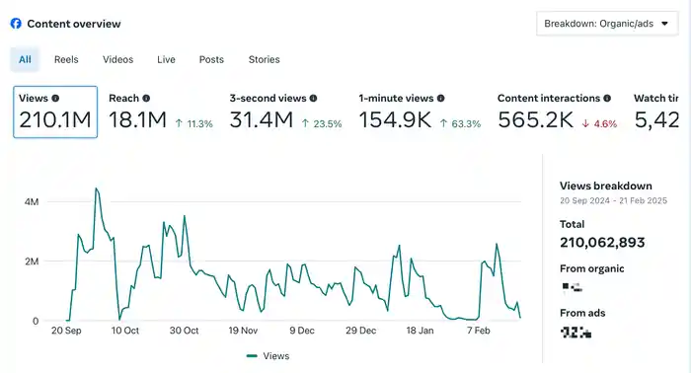Click the Breakdown dropdown arrow
Screen dimensions: 691x373
(664, 24)
